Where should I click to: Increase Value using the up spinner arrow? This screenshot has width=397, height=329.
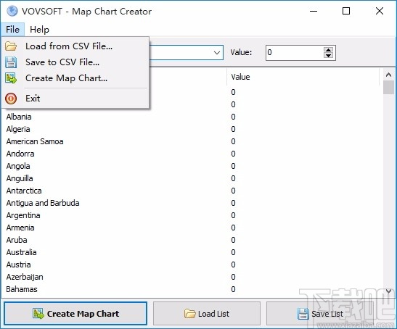(x=328, y=50)
